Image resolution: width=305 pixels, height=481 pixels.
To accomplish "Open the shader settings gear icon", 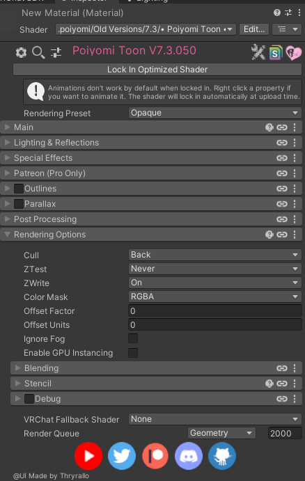I will tap(21, 52).
